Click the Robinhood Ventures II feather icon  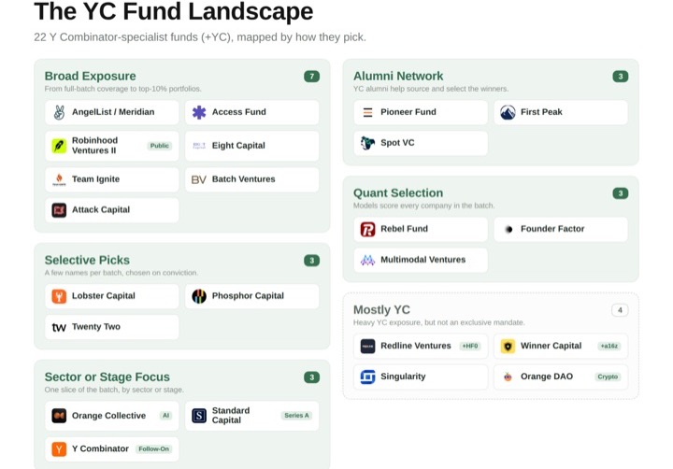click(x=59, y=146)
